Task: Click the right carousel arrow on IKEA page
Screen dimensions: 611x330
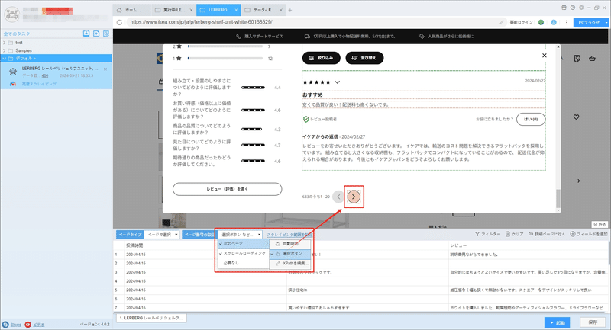Action: 579,181
